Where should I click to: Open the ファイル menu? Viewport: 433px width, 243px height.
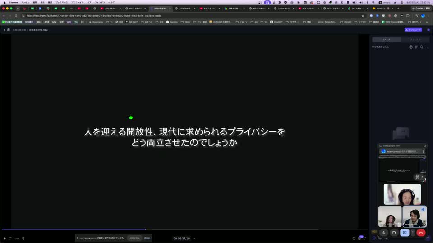[x=25, y=2]
